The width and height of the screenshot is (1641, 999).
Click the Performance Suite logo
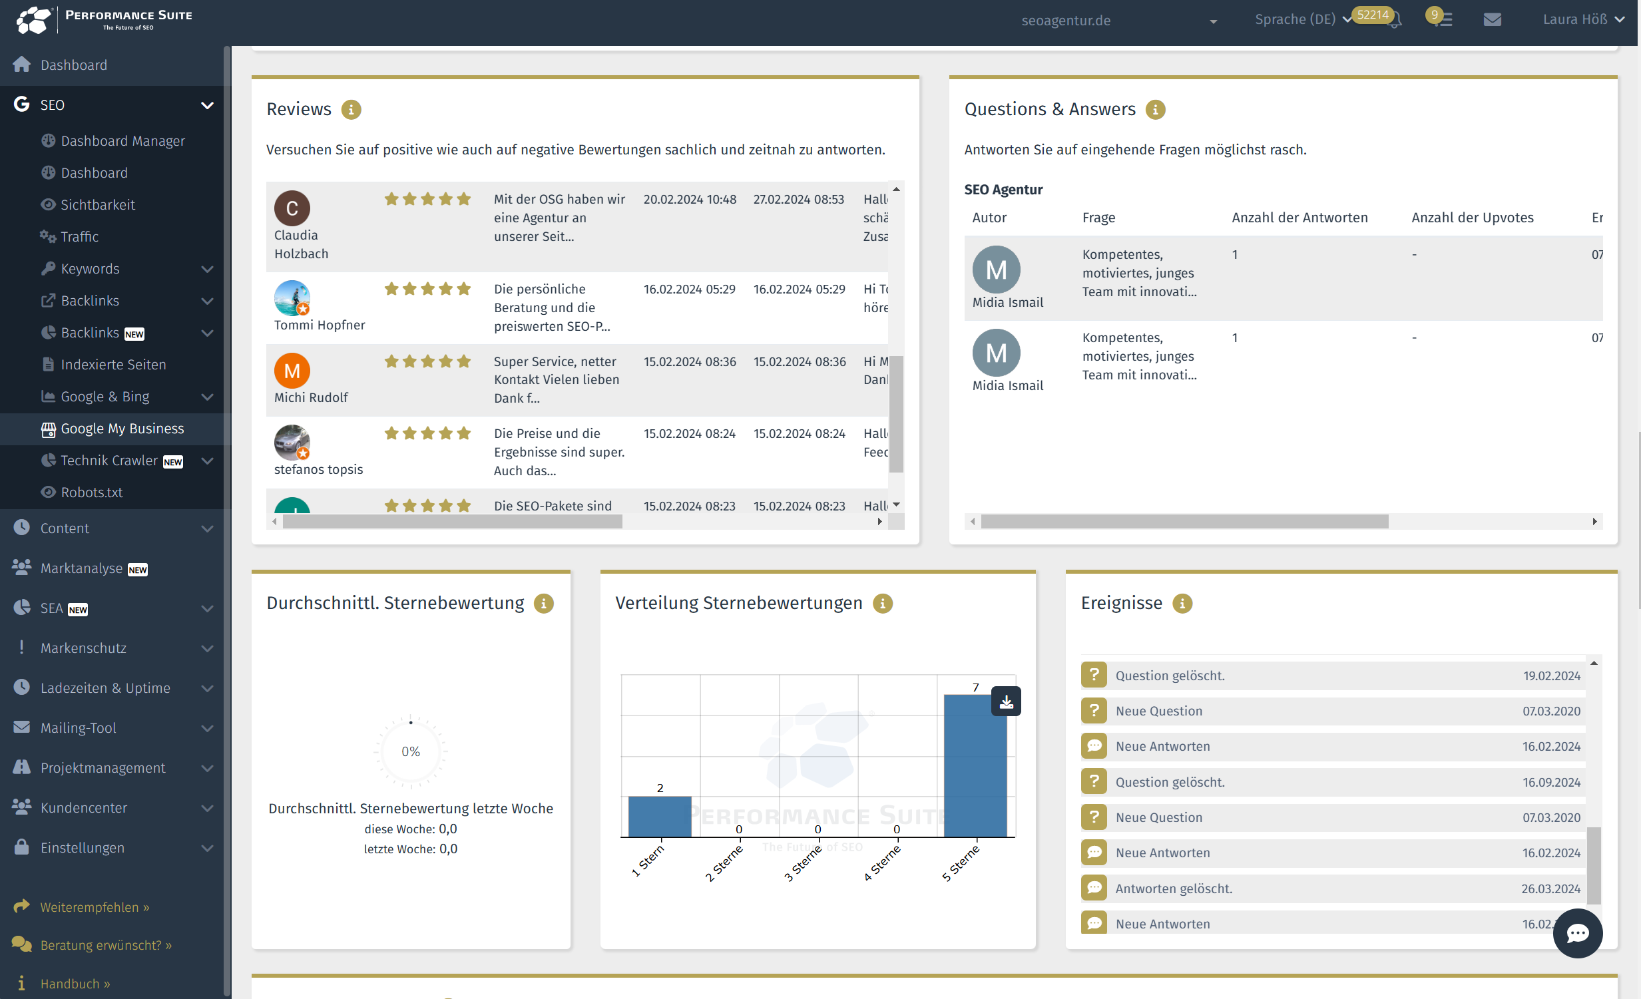(103, 20)
